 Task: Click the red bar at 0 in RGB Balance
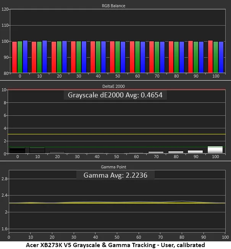coord(15,57)
